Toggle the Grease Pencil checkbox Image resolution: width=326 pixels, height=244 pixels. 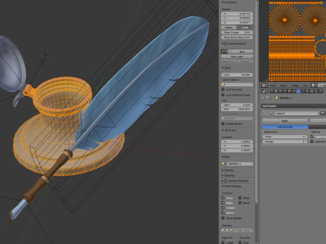226,43
